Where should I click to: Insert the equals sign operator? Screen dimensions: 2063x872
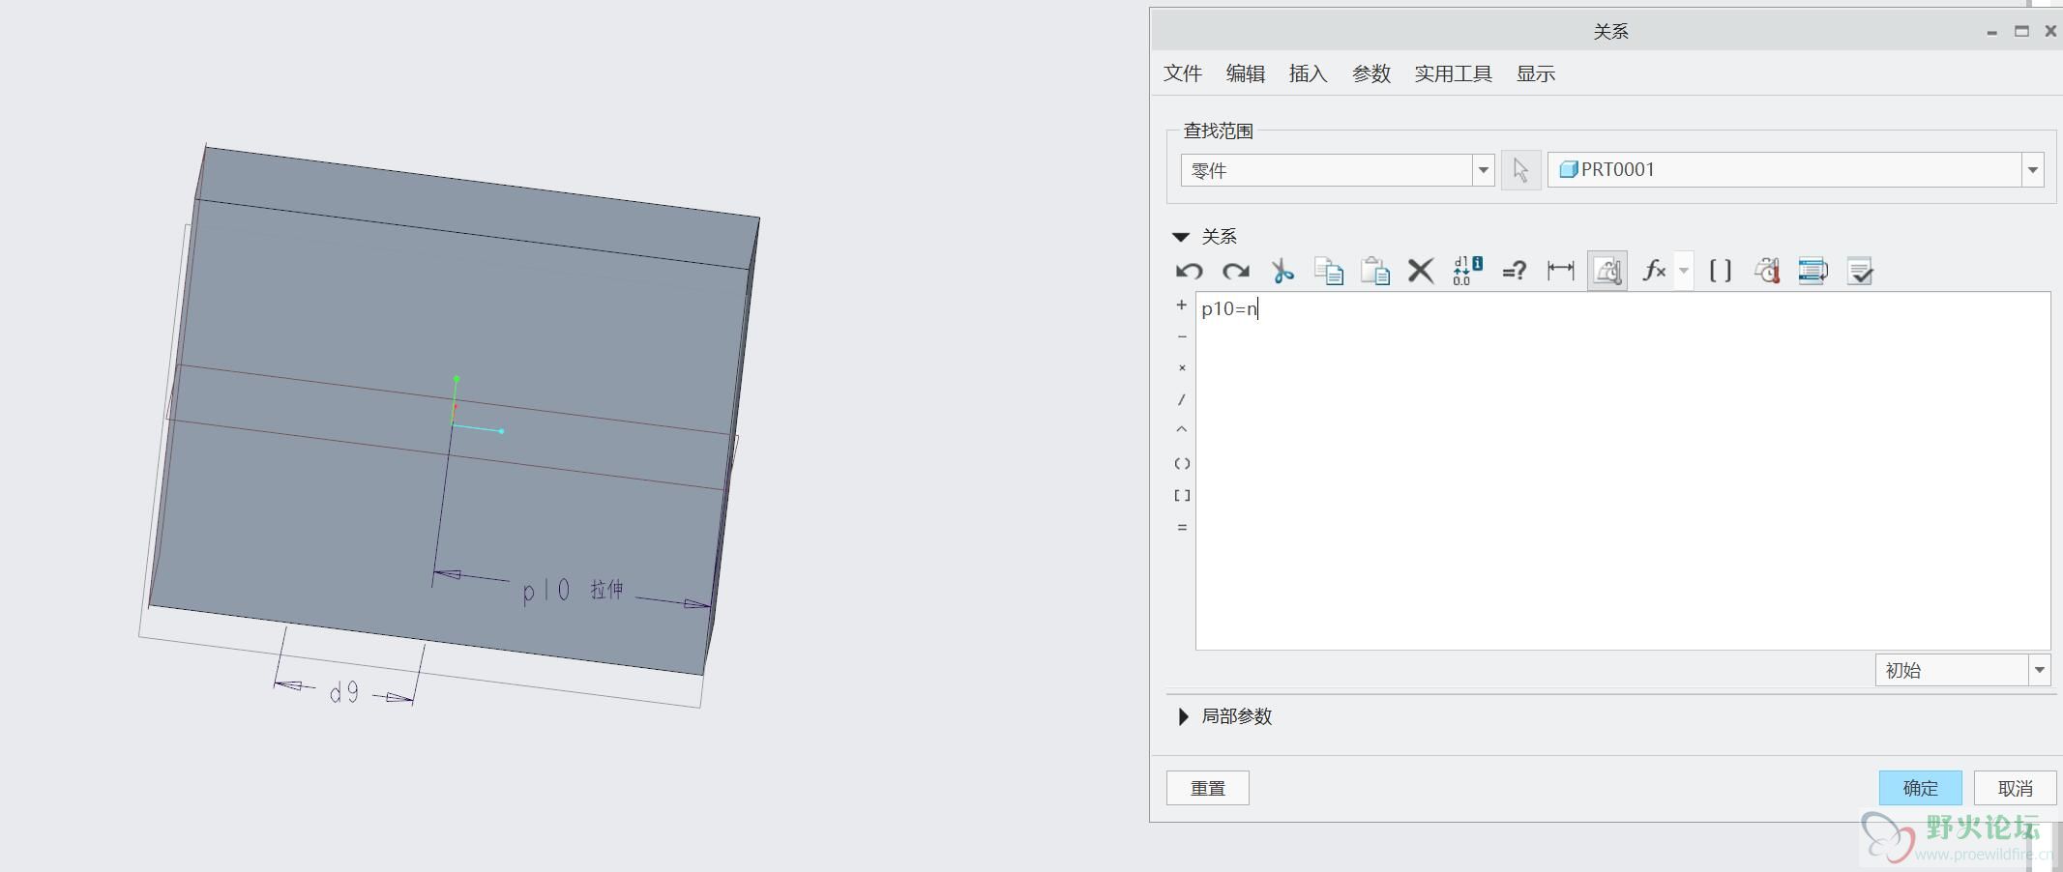1181,528
